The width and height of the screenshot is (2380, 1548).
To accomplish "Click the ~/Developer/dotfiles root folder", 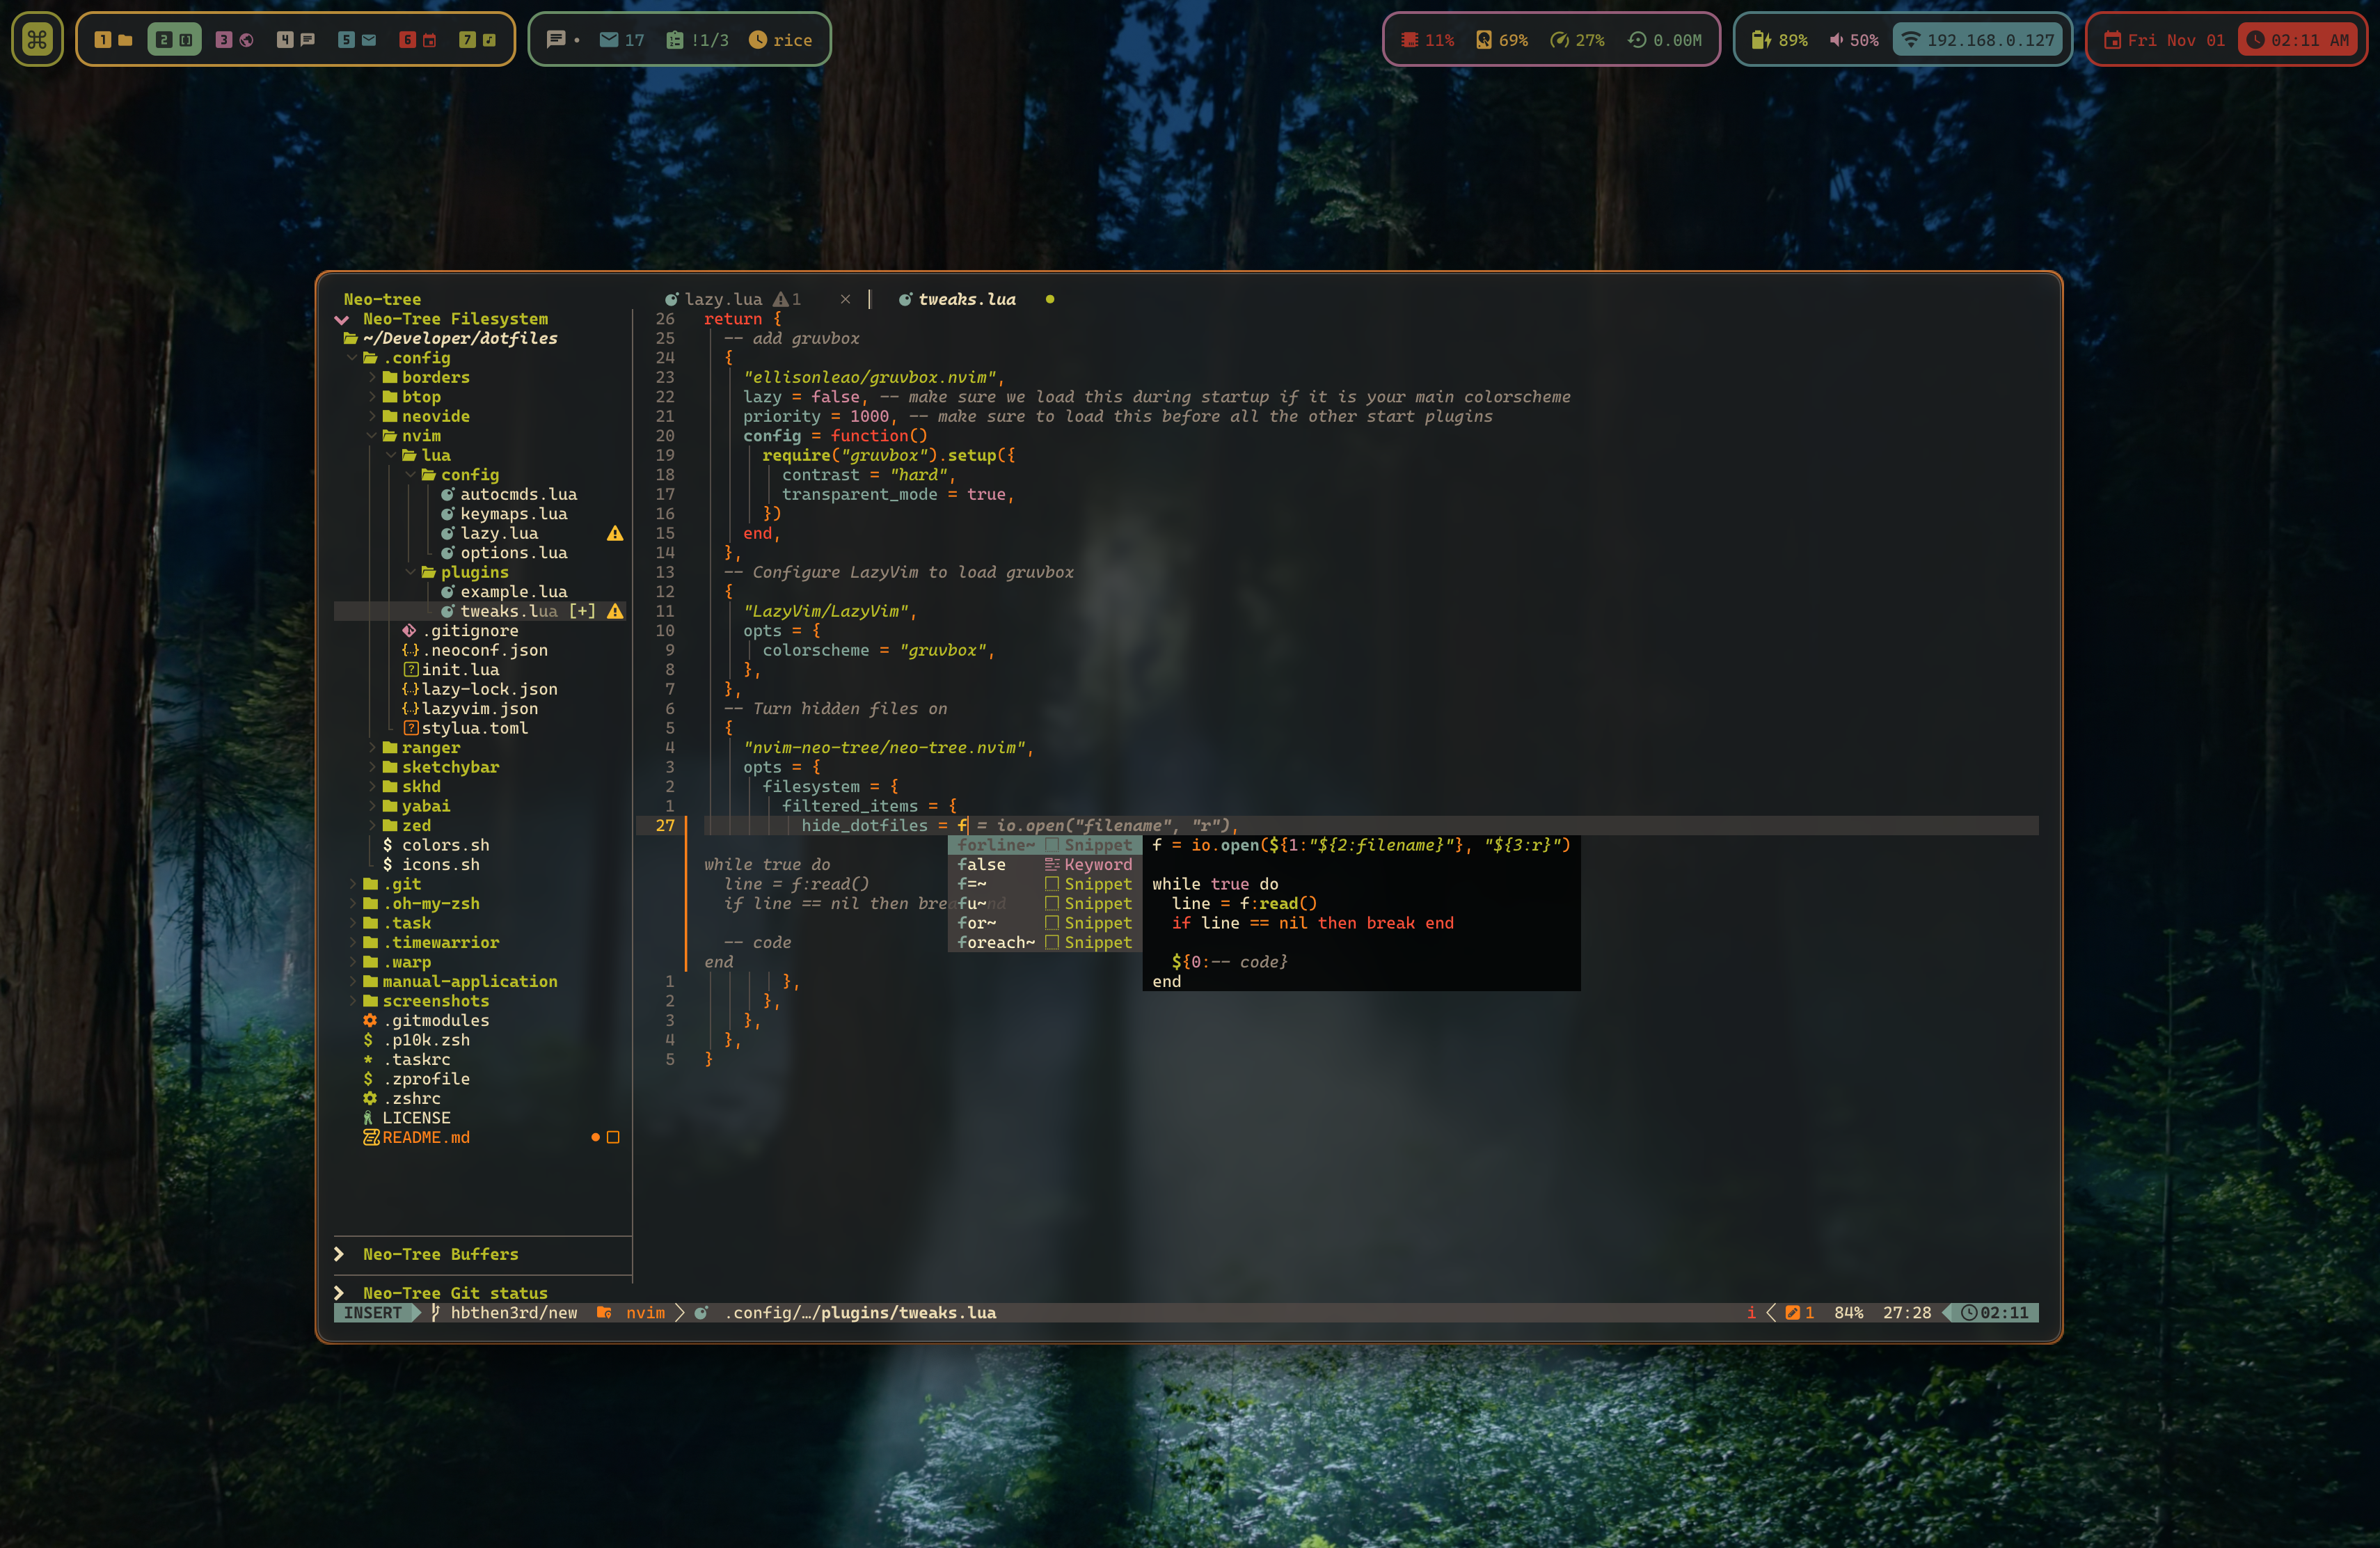I will tap(450, 338).
